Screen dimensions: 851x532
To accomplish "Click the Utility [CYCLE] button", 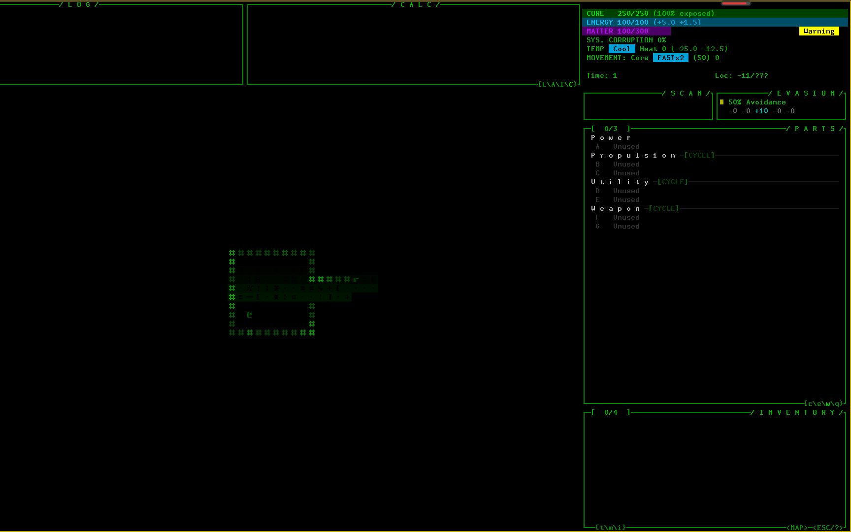I will (x=673, y=182).
